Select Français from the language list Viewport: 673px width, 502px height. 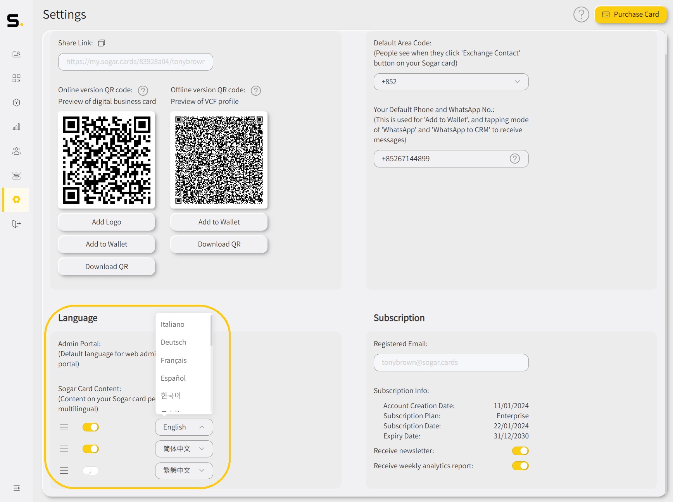174,360
